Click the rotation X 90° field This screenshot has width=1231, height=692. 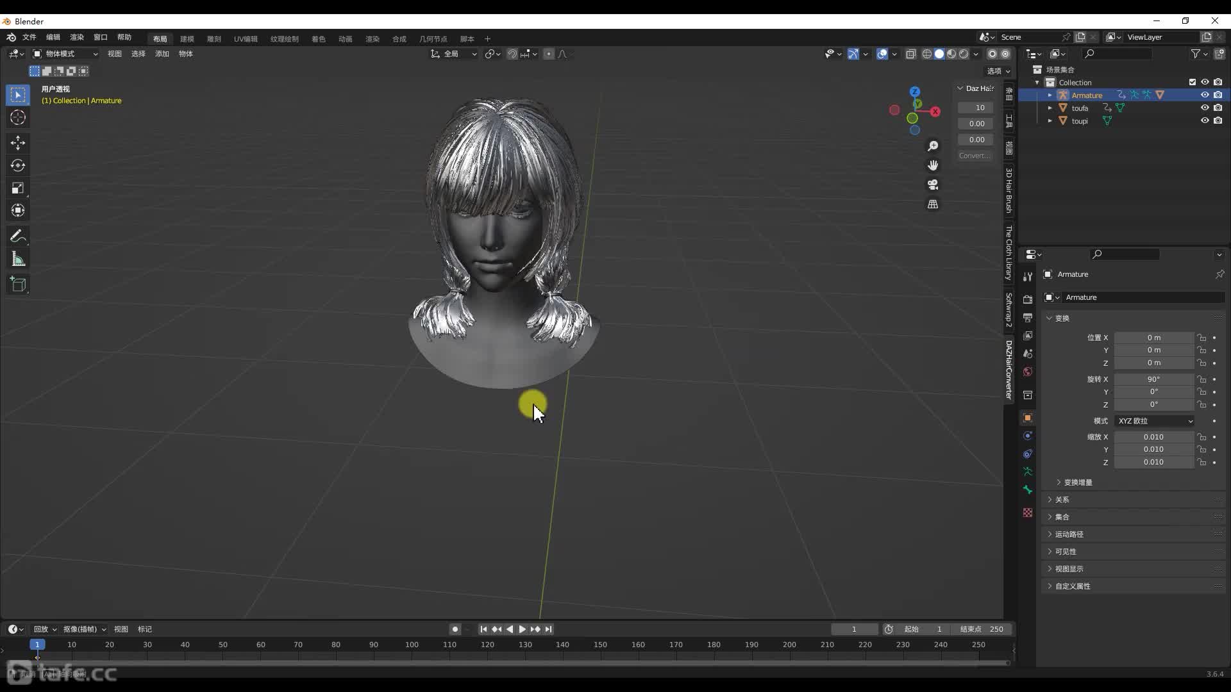pyautogui.click(x=1154, y=379)
